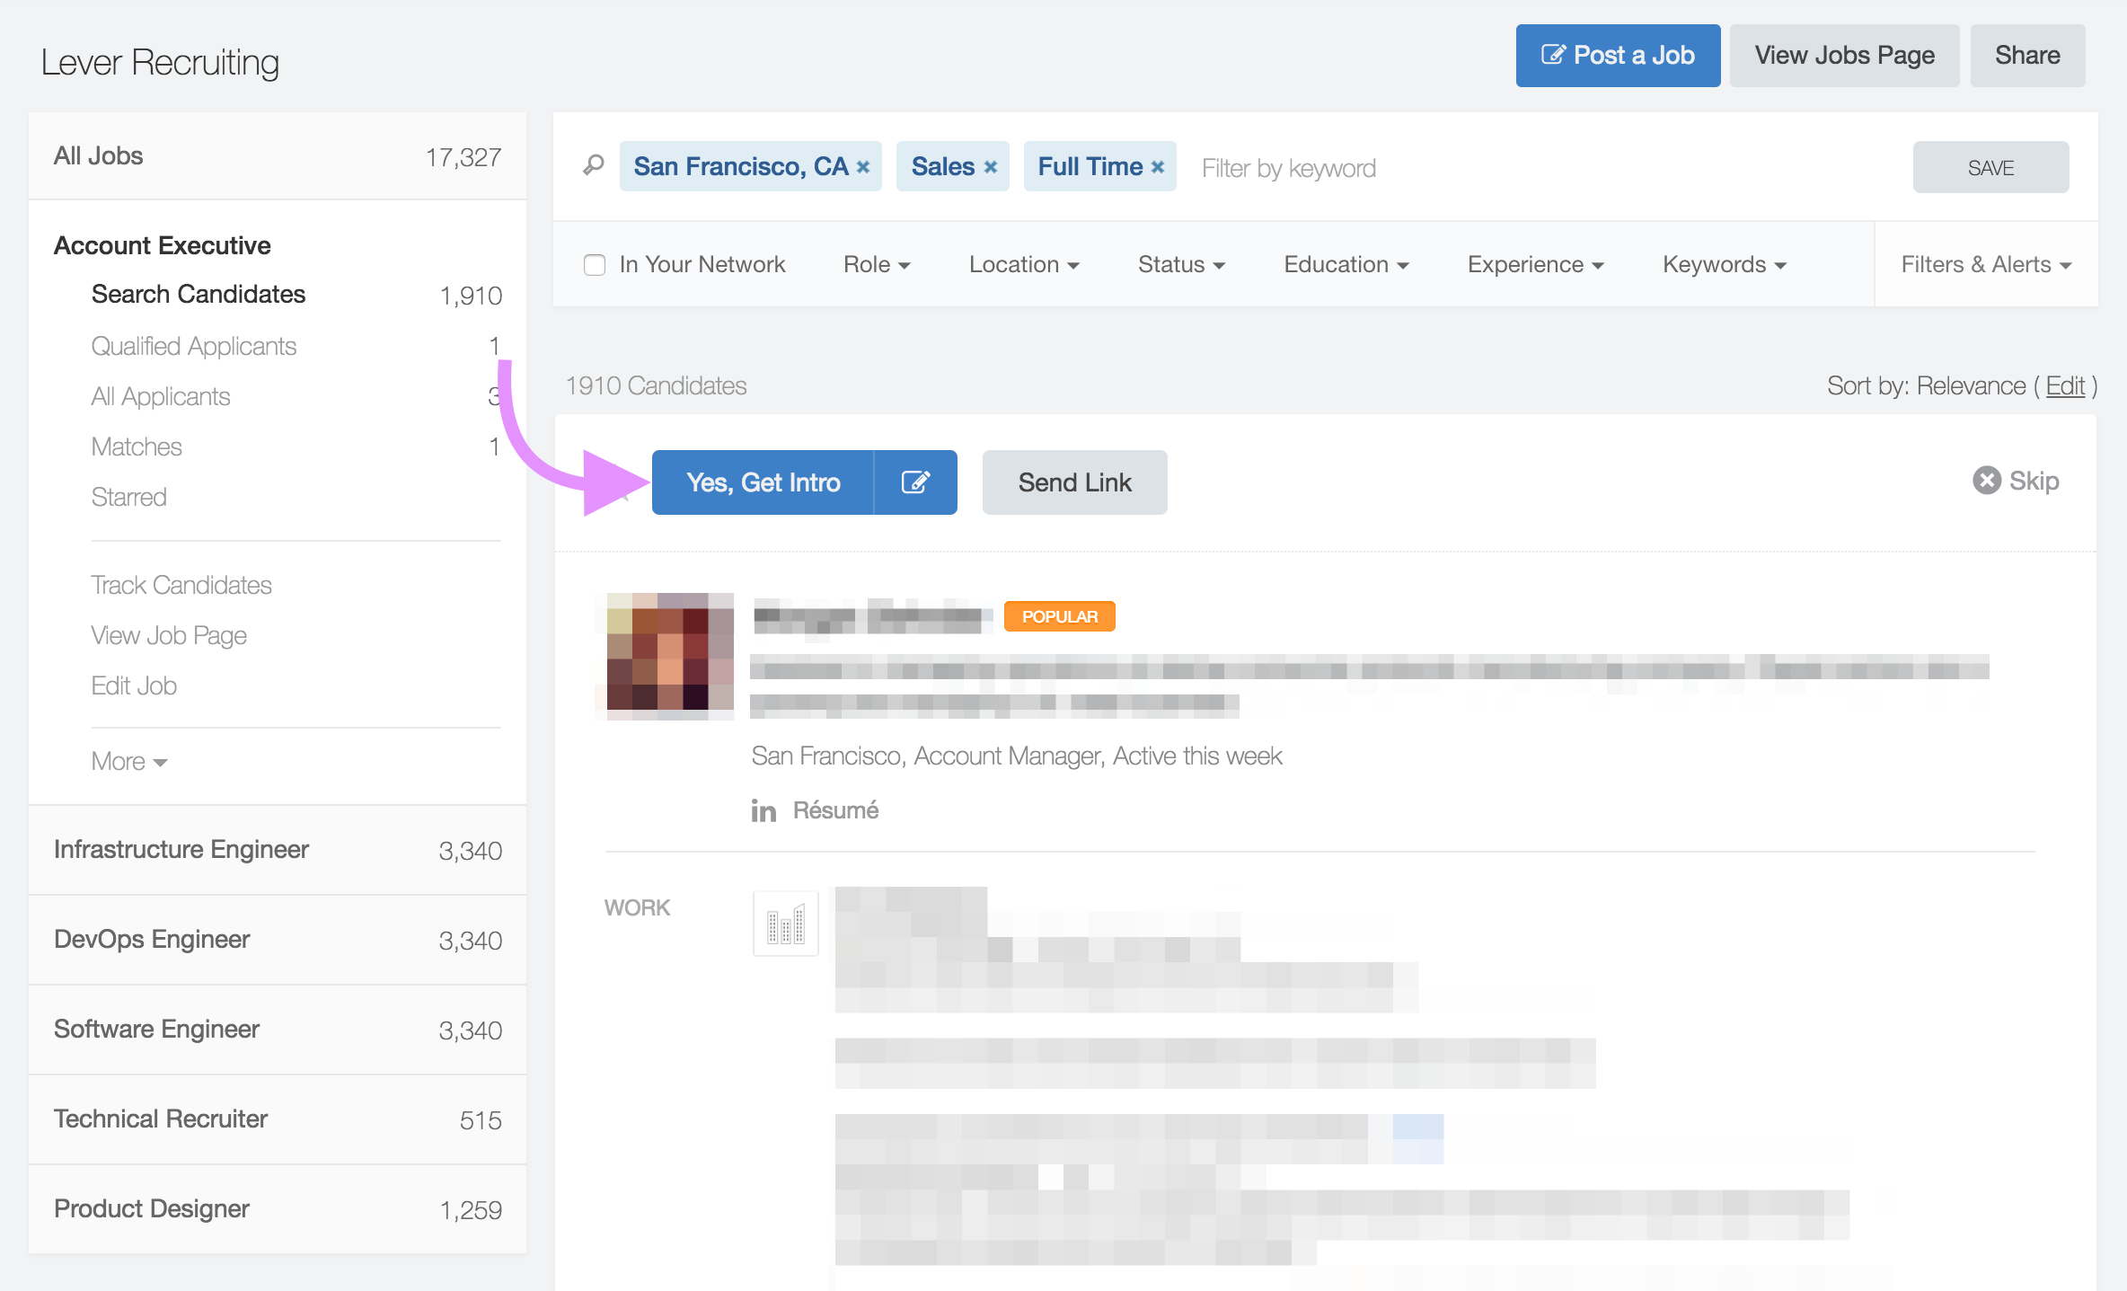
Task: Open View Job Page link
Action: tap(169, 635)
